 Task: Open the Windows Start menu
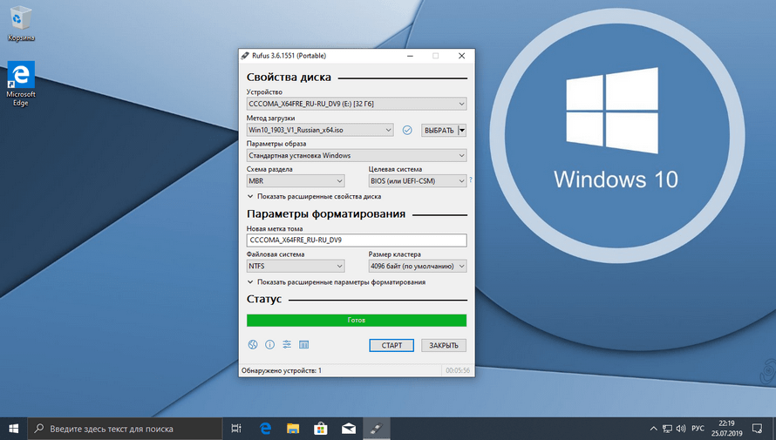point(13,429)
